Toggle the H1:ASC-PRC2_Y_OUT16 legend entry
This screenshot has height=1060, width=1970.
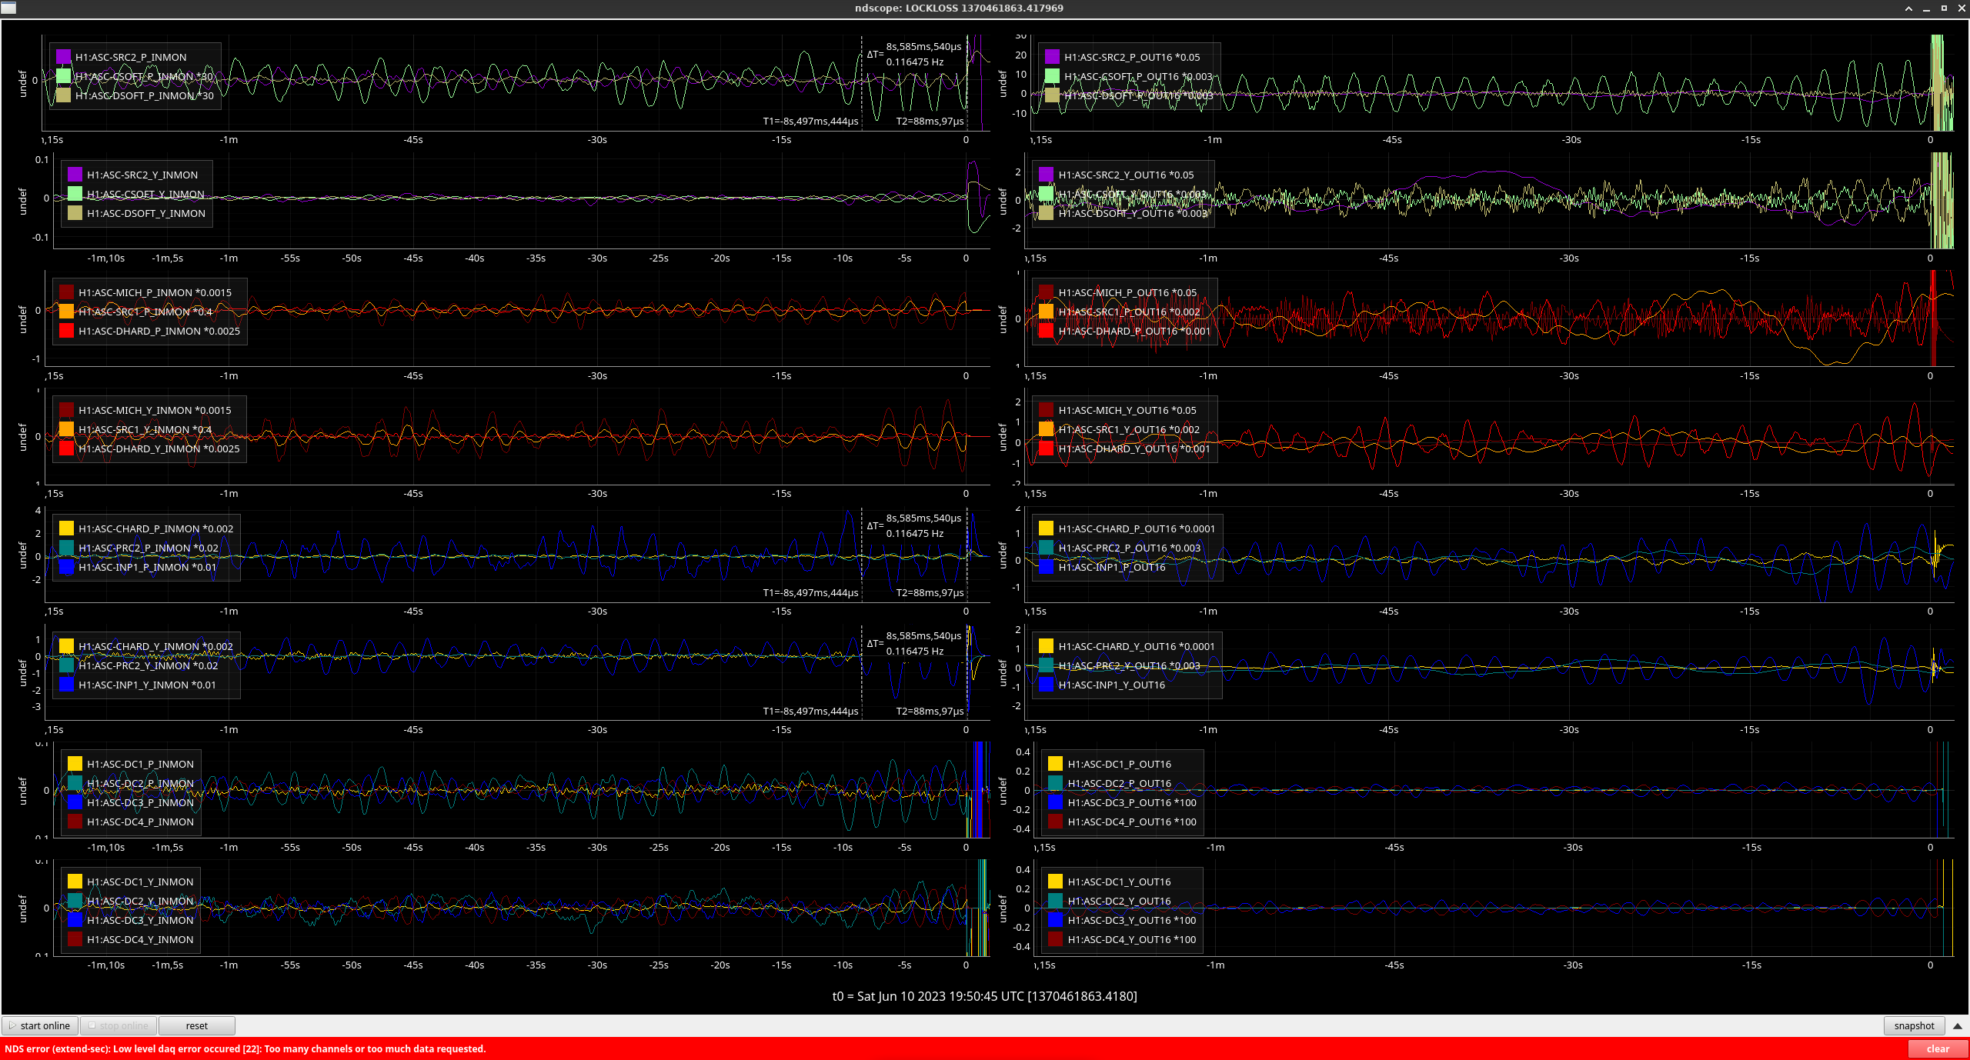click(x=1129, y=665)
